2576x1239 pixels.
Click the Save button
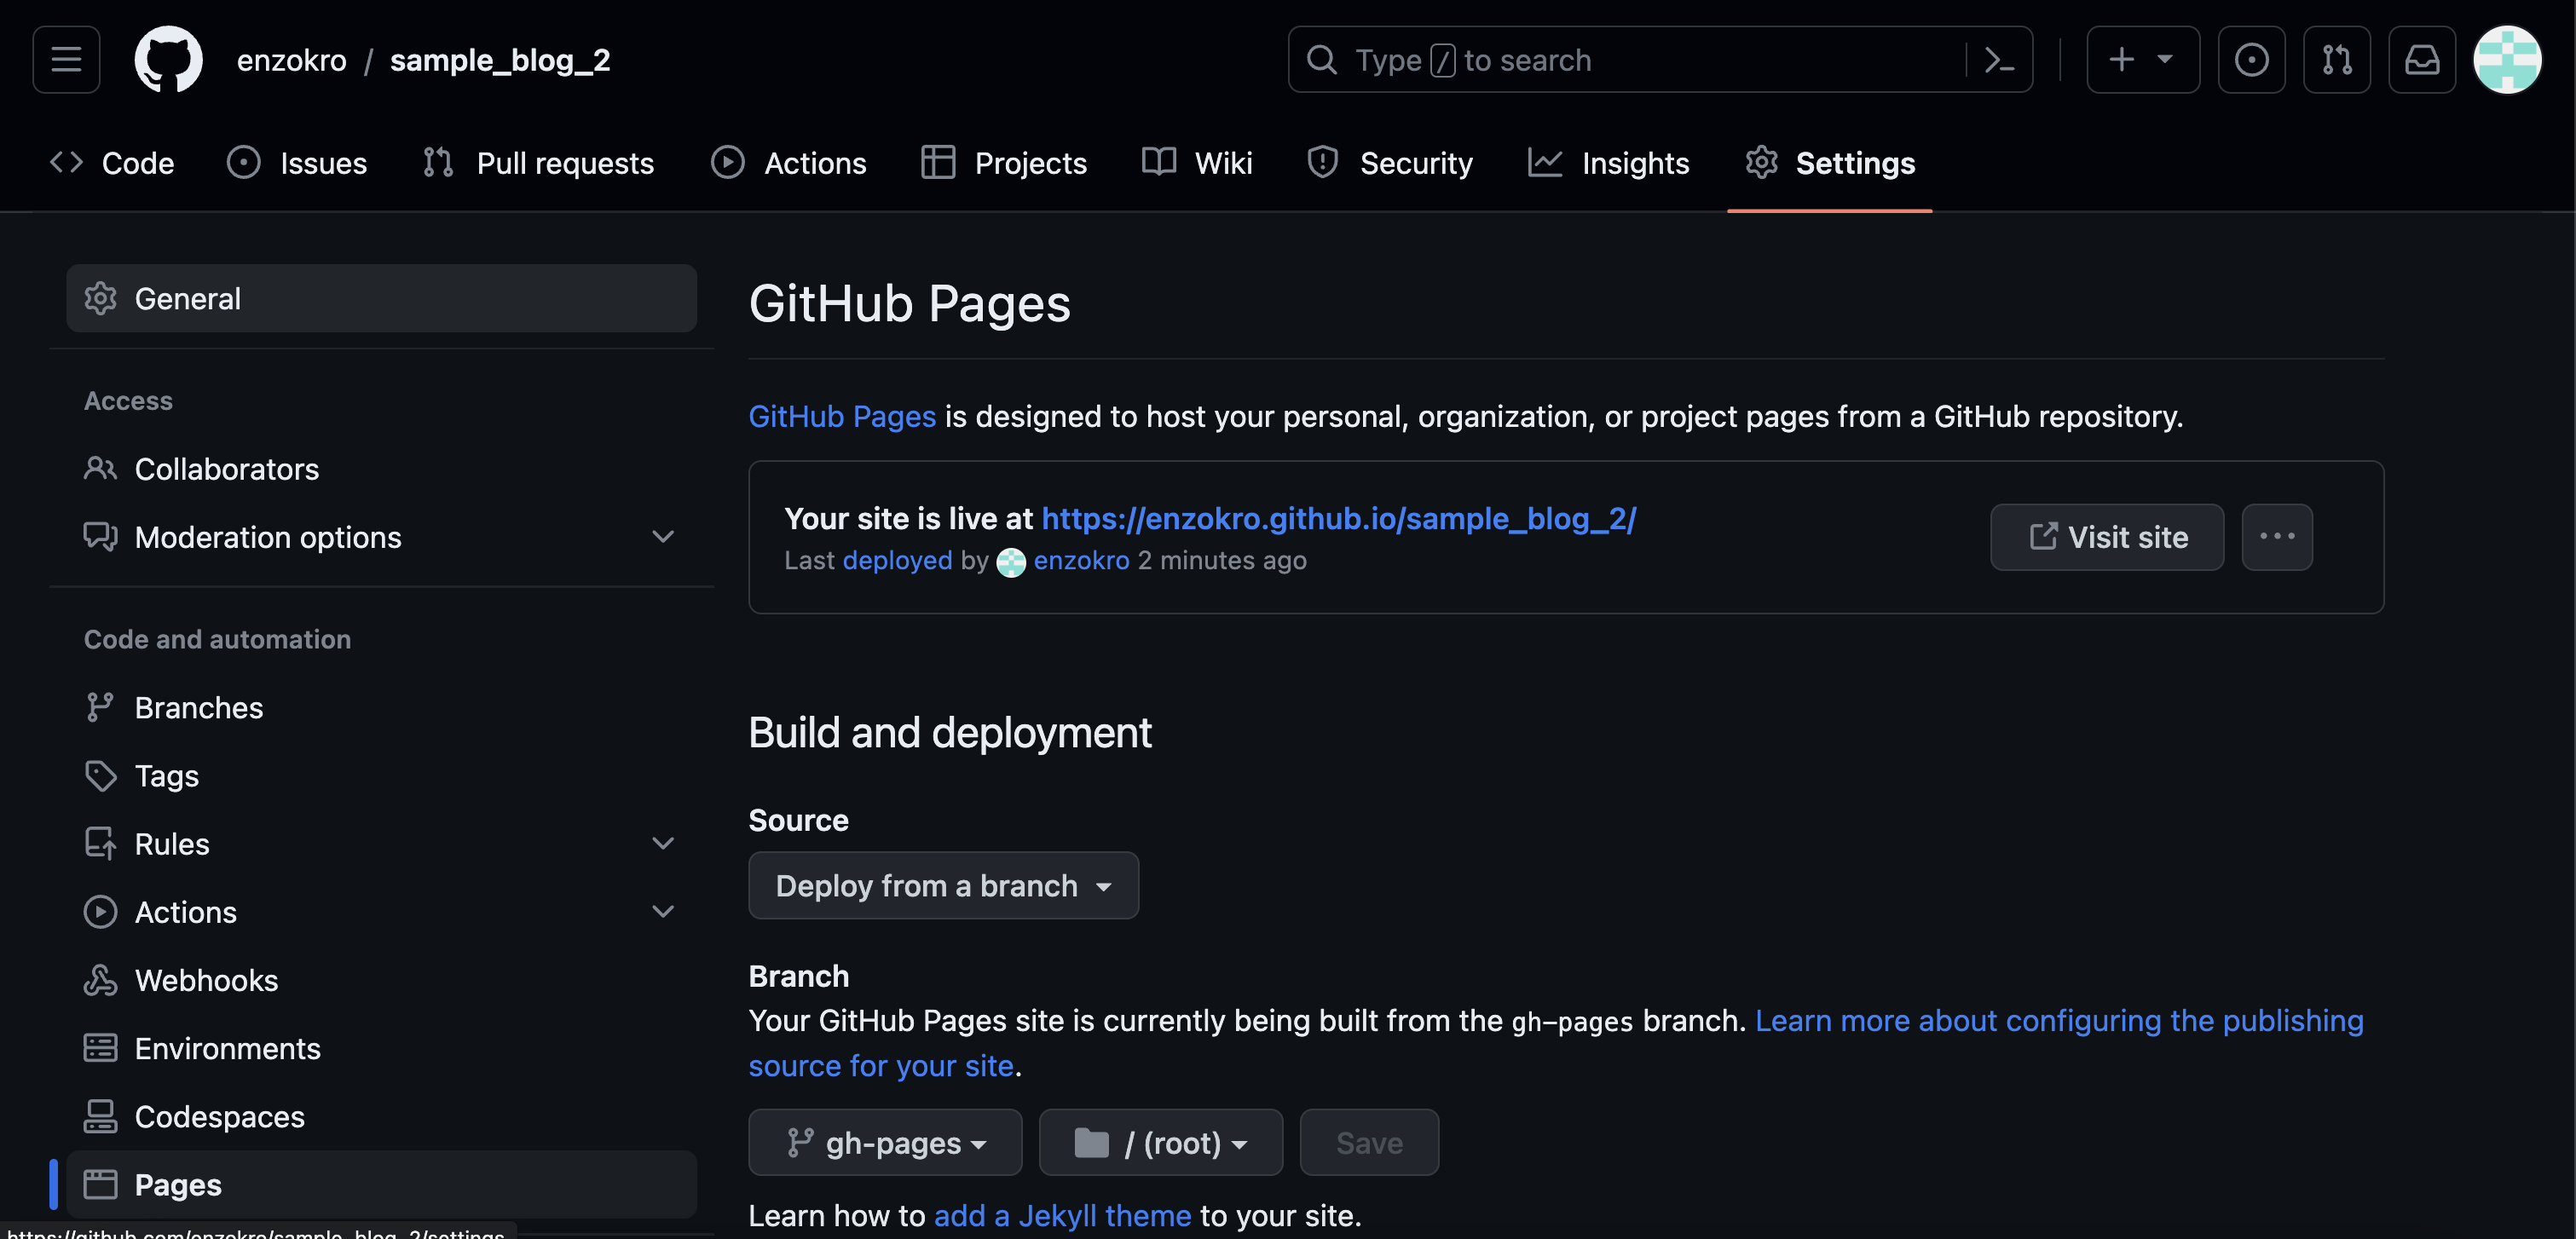point(1369,1142)
